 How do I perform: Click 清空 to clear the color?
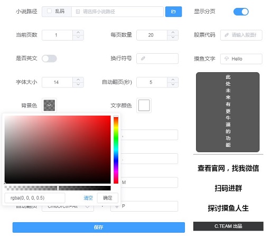pos(88,198)
